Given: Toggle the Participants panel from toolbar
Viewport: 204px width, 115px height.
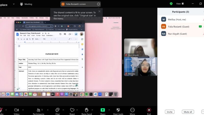Looking at the screenshot, I should point(38,110).
